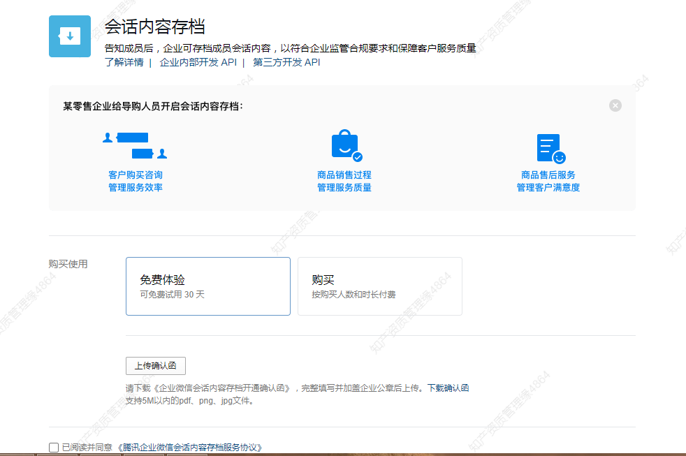This screenshot has height=456, width=686.
Task: Click the 某零售企业 banner heading text
Action: click(x=153, y=106)
